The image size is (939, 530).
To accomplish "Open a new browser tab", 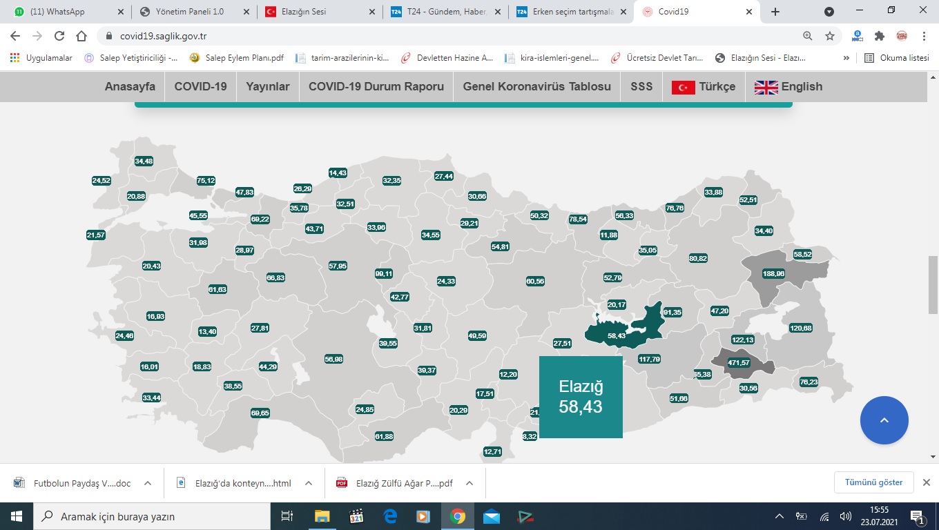I will tap(775, 12).
